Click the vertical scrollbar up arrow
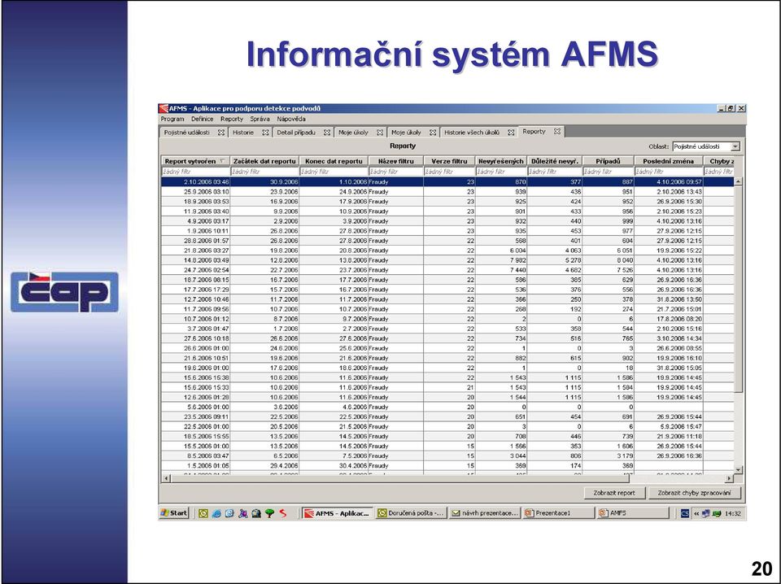781x584 pixels. [738, 181]
